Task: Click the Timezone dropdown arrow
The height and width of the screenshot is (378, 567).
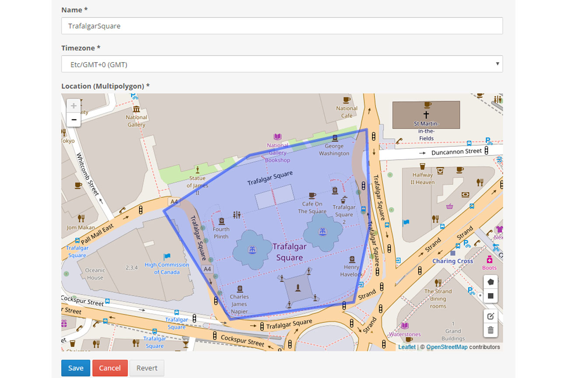Action: (497, 64)
